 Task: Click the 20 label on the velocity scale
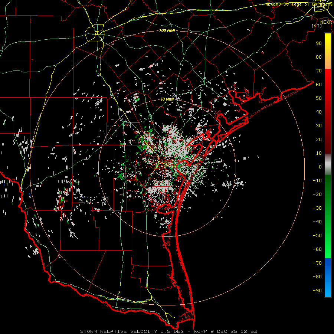(x=319, y=139)
